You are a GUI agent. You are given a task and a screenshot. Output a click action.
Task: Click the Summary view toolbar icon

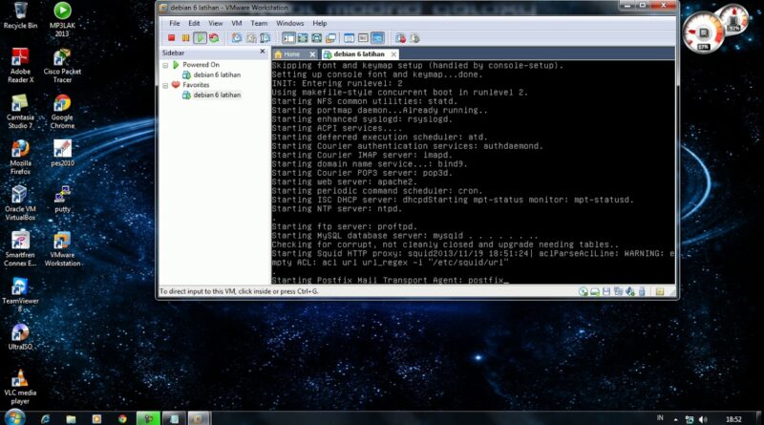pyautogui.click(x=349, y=38)
